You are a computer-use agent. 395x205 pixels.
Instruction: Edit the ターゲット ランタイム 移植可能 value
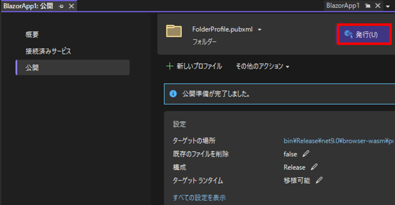point(319,180)
